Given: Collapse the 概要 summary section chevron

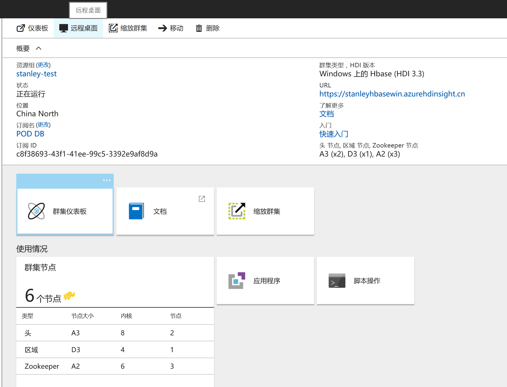Looking at the screenshot, I should point(39,48).
